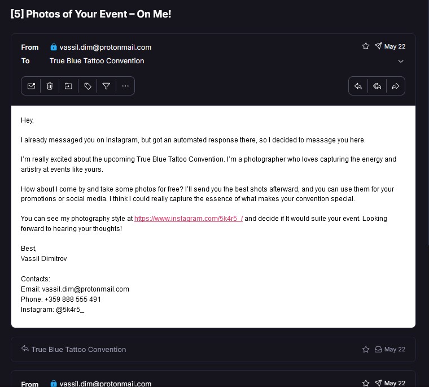Click the True Blue Tattoo Convention recipient
This screenshot has height=387, width=429.
click(97, 61)
